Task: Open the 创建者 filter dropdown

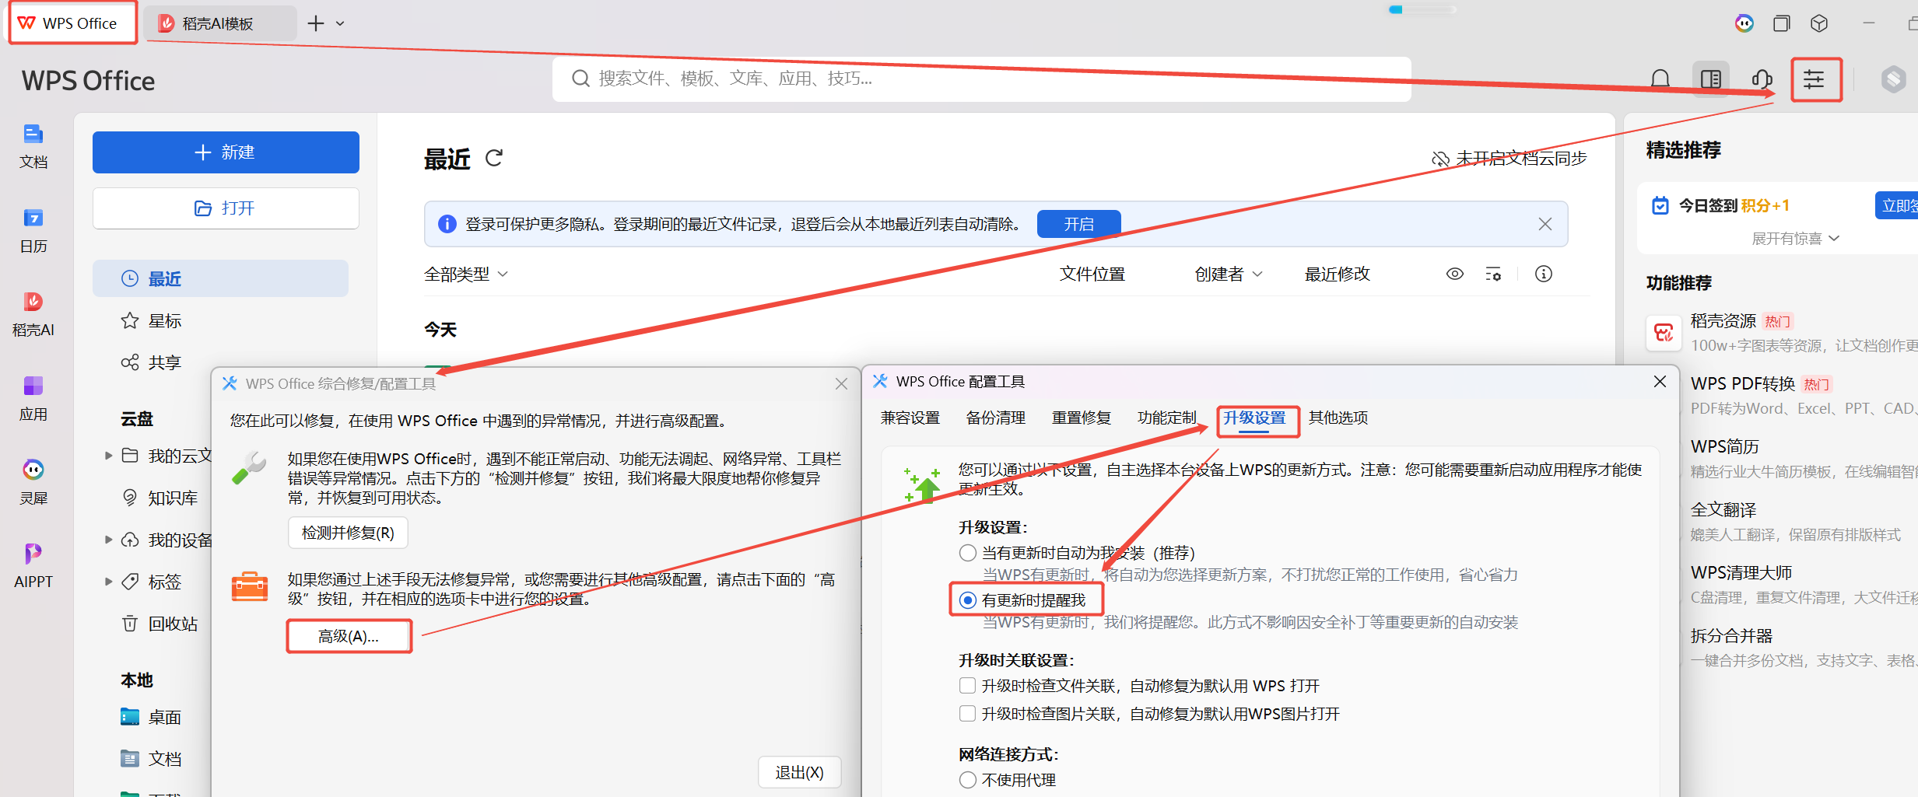Action: pos(1229,274)
